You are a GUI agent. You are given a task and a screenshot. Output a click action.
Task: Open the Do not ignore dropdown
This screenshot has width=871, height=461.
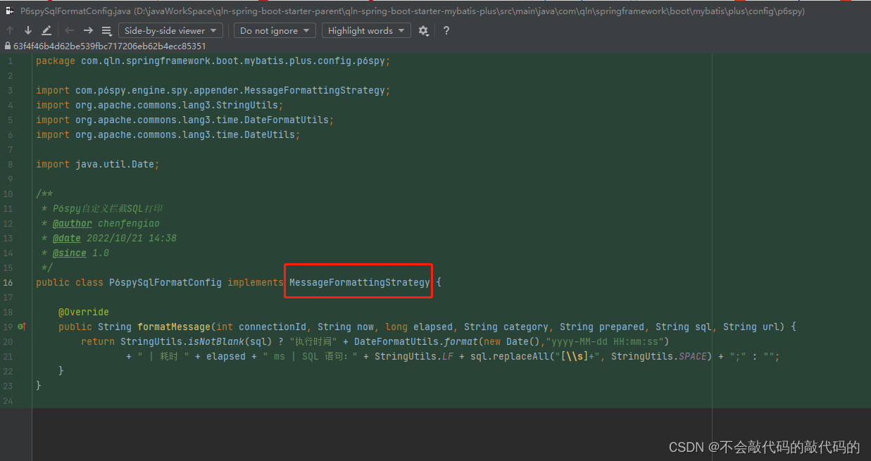coord(275,30)
